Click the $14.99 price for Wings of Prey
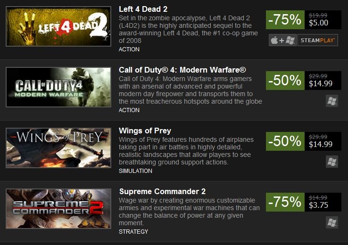This screenshot has width=348, height=245. pyautogui.click(x=321, y=144)
